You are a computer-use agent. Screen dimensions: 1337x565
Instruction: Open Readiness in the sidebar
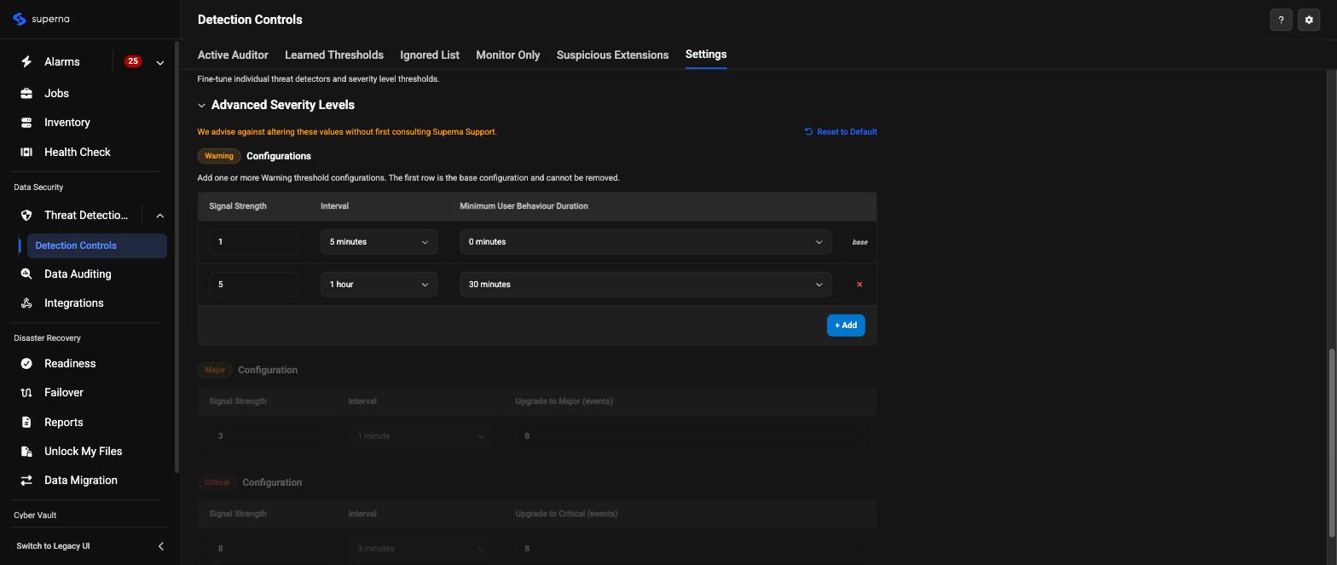[70, 364]
